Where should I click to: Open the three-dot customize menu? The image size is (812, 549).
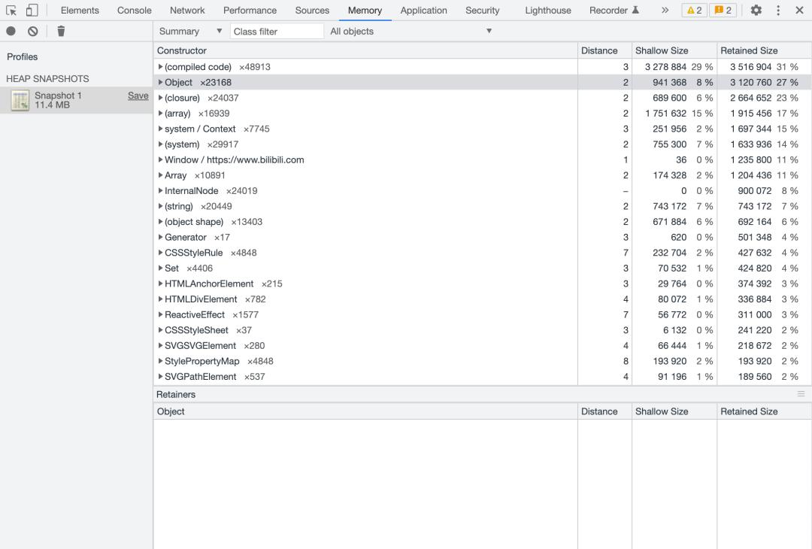(778, 11)
